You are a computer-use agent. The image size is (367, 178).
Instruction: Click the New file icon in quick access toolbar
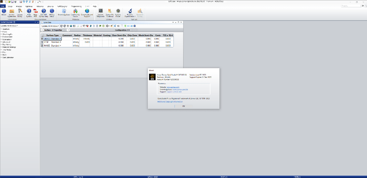pyautogui.click(x=6, y=2)
